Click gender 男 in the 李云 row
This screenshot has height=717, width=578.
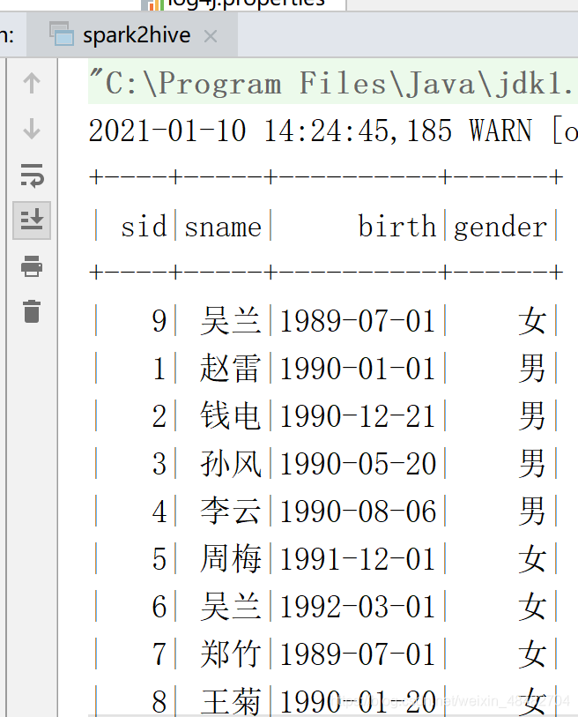click(x=532, y=511)
